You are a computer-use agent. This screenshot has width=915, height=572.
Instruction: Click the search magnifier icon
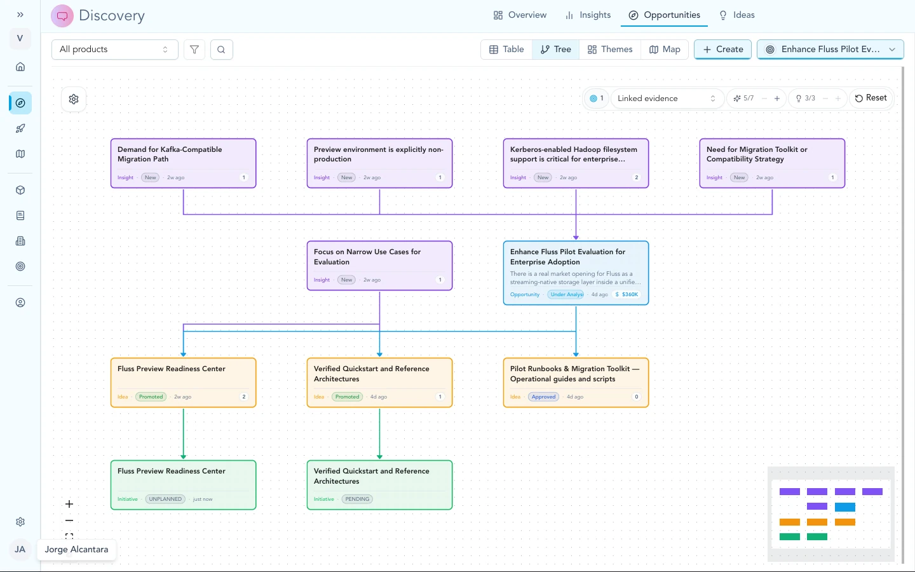[x=221, y=50]
